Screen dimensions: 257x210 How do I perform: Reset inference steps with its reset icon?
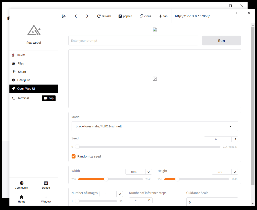click(149, 200)
